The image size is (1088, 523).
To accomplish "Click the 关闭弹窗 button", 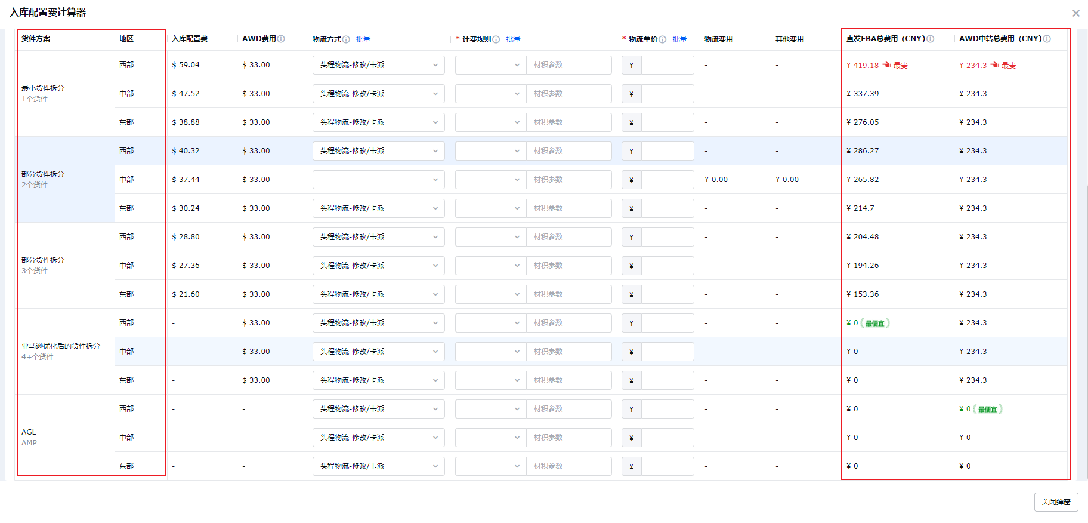I will tap(1056, 502).
